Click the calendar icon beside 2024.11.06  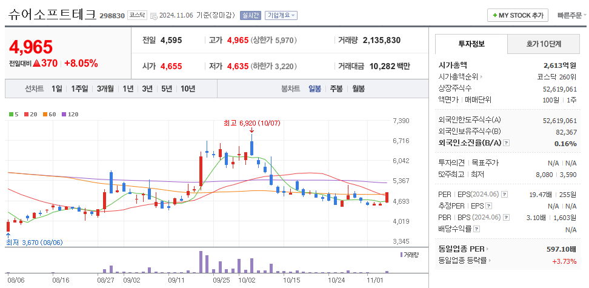(x=154, y=16)
